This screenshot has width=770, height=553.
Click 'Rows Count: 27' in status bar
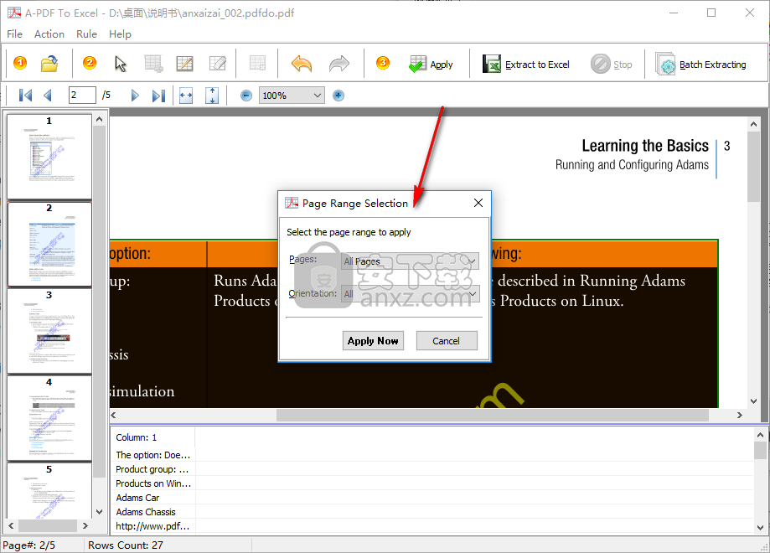[125, 545]
